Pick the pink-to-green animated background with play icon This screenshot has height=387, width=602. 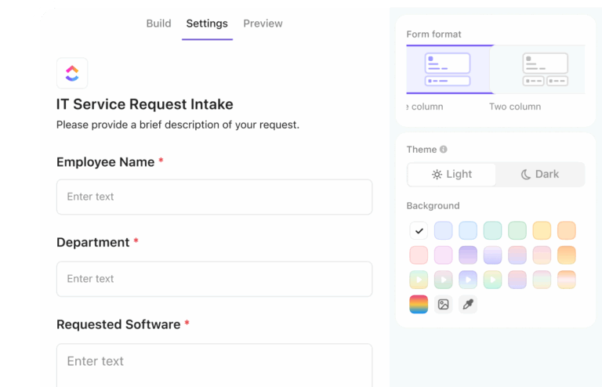point(444,280)
